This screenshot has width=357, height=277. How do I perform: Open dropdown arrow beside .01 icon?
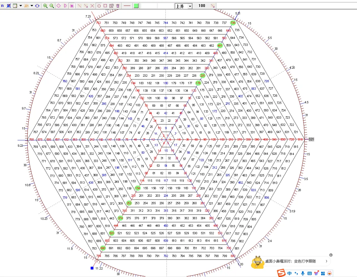pyautogui.click(x=32, y=6)
